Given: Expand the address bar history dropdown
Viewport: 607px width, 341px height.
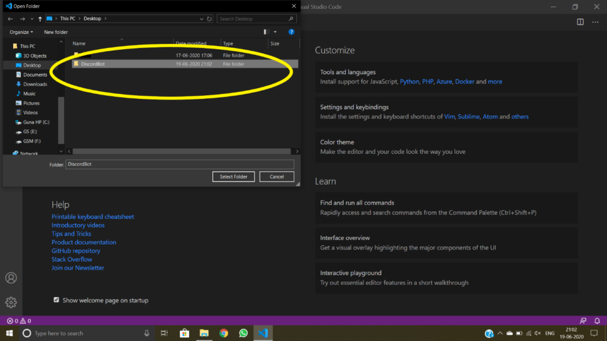Looking at the screenshot, I should 202,18.
